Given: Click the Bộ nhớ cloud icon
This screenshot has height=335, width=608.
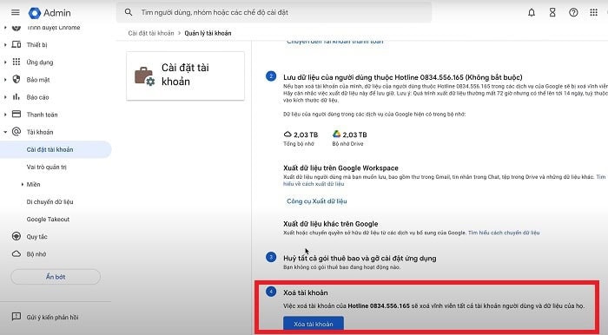Looking at the screenshot, I should pos(17,254).
